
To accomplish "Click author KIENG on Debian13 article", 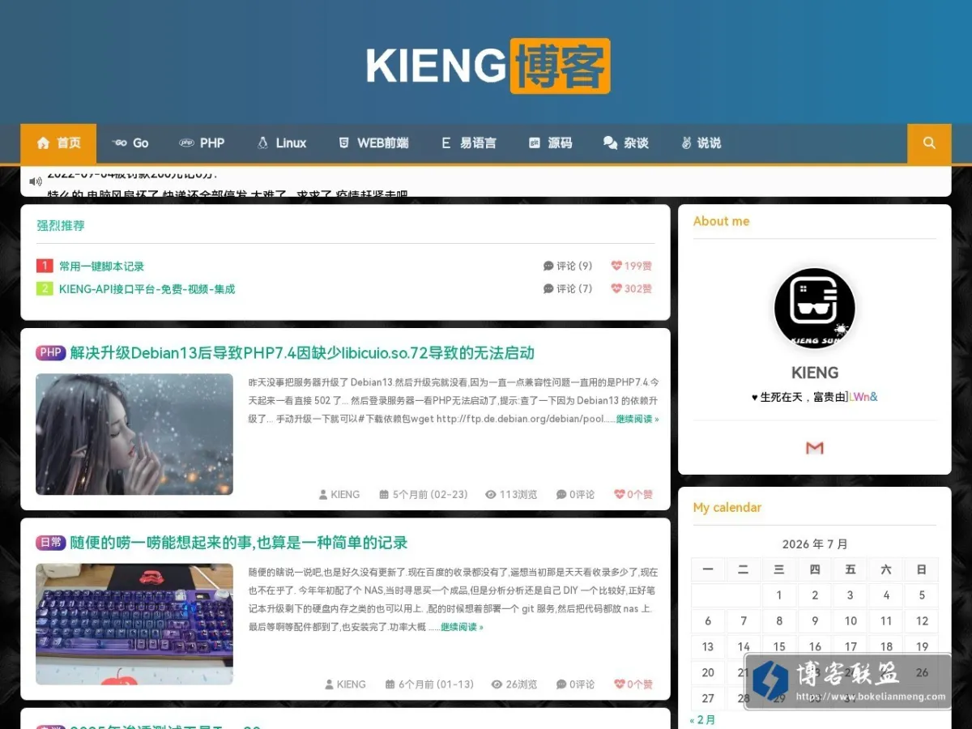I will click(x=339, y=495).
